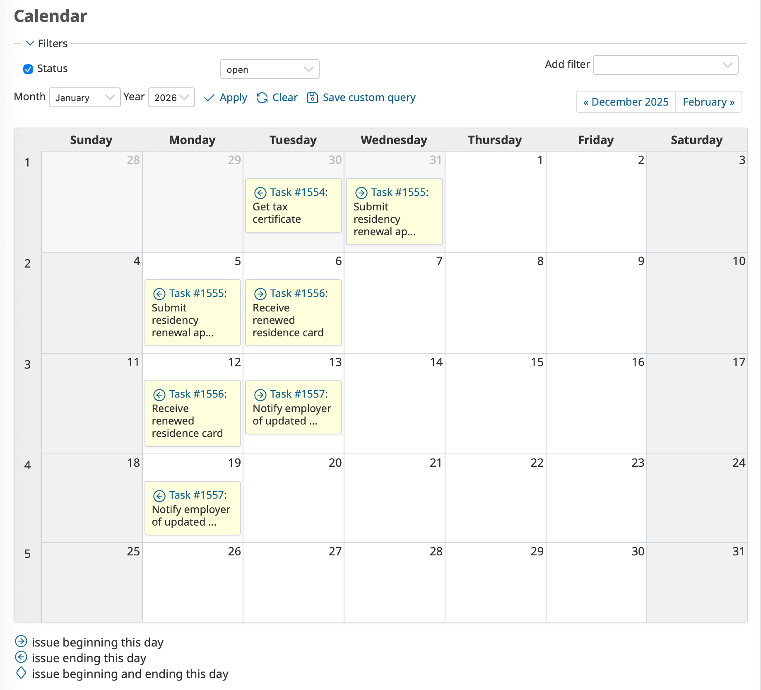Viewport: 761px width, 690px height.
Task: Open the Year dropdown set to 2026
Action: (171, 97)
